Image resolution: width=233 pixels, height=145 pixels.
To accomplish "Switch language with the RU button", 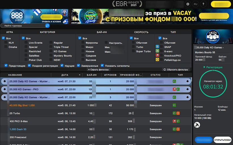I will [196, 4].
